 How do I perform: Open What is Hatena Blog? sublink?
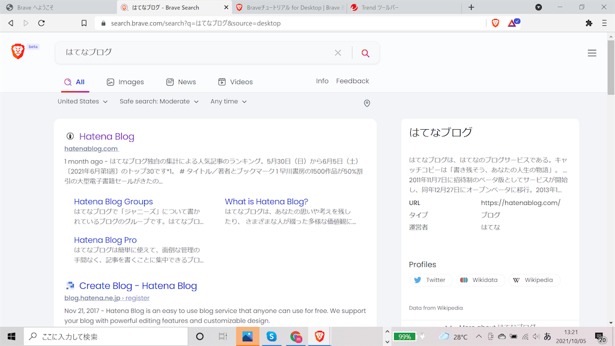pos(266,202)
